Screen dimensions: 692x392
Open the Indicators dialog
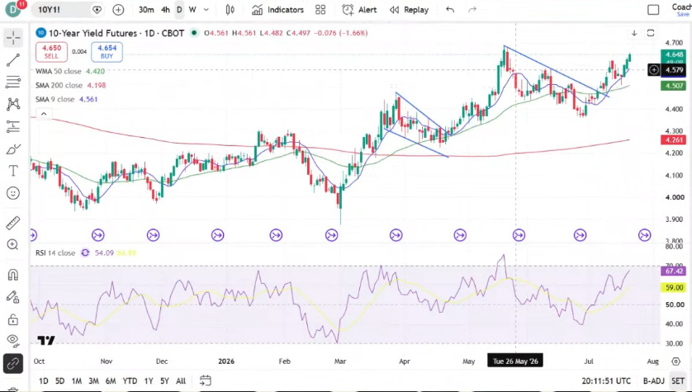tap(277, 10)
